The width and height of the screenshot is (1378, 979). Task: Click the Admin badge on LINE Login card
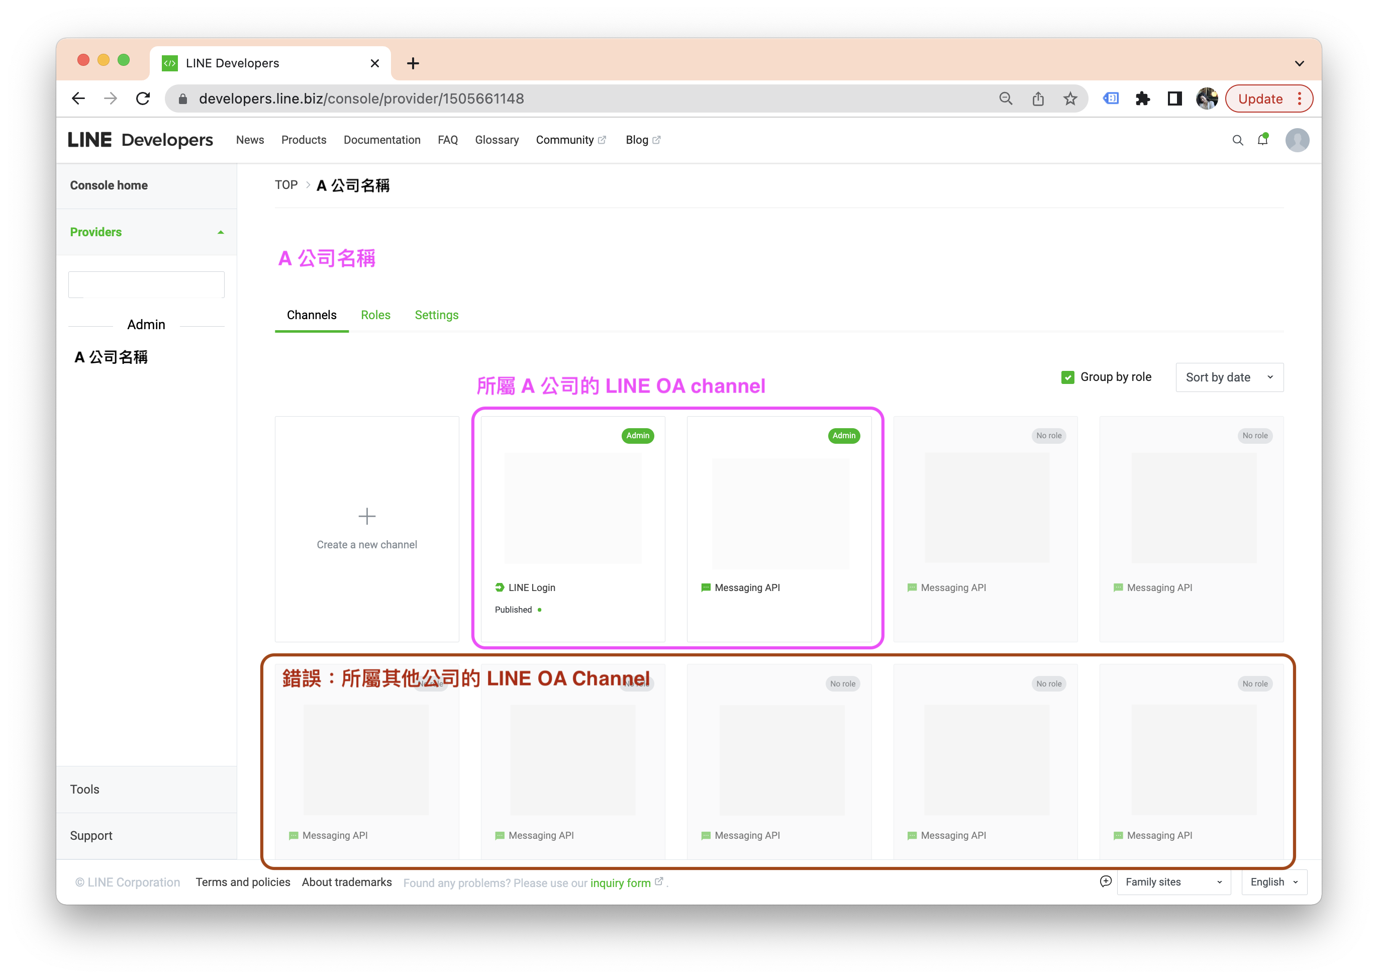pos(638,436)
